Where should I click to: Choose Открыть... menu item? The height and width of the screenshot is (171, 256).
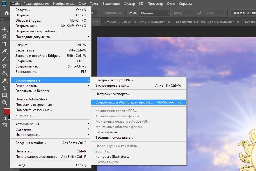point(51,15)
